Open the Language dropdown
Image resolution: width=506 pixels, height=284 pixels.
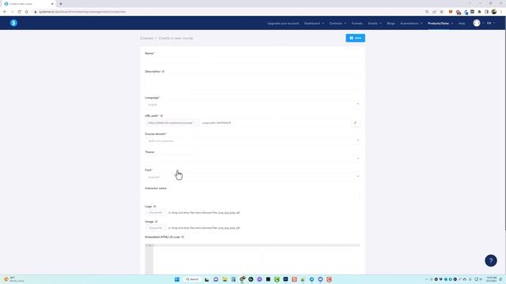click(253, 104)
